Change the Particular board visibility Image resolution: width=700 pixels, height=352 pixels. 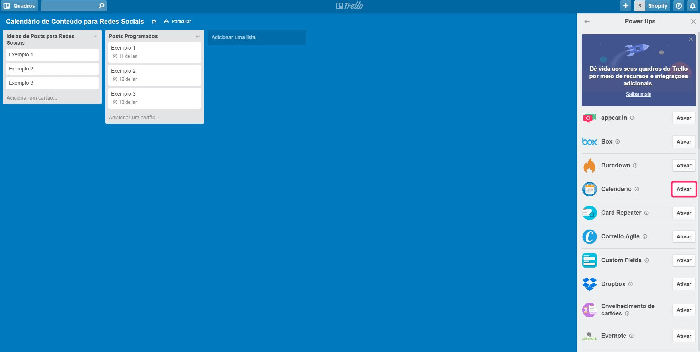[178, 22]
